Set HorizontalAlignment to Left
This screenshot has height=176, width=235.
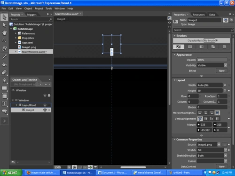(x=200, y=113)
